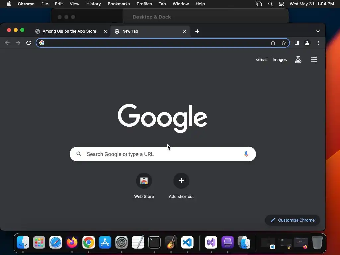Open the Google apps grid

[314, 60]
